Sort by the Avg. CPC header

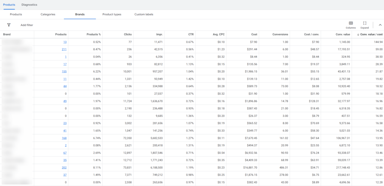tap(218, 34)
